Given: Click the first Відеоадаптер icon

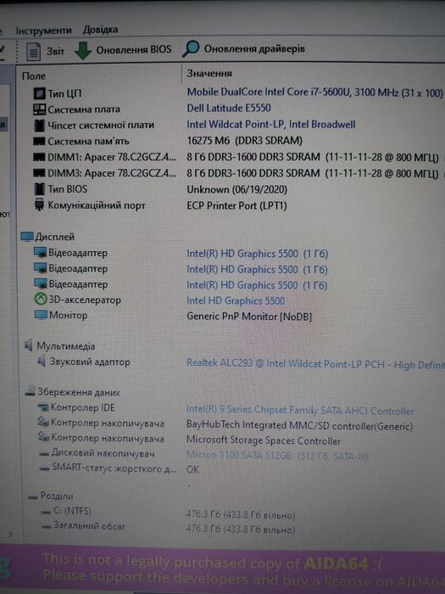Looking at the screenshot, I should point(41,253).
